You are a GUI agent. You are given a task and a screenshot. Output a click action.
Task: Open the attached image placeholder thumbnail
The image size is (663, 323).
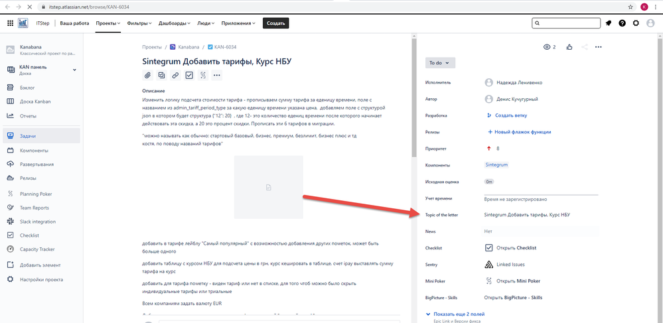[x=269, y=187]
